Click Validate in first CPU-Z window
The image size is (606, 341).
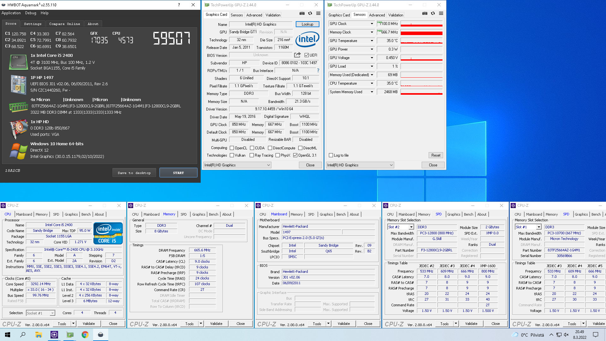coord(89,324)
